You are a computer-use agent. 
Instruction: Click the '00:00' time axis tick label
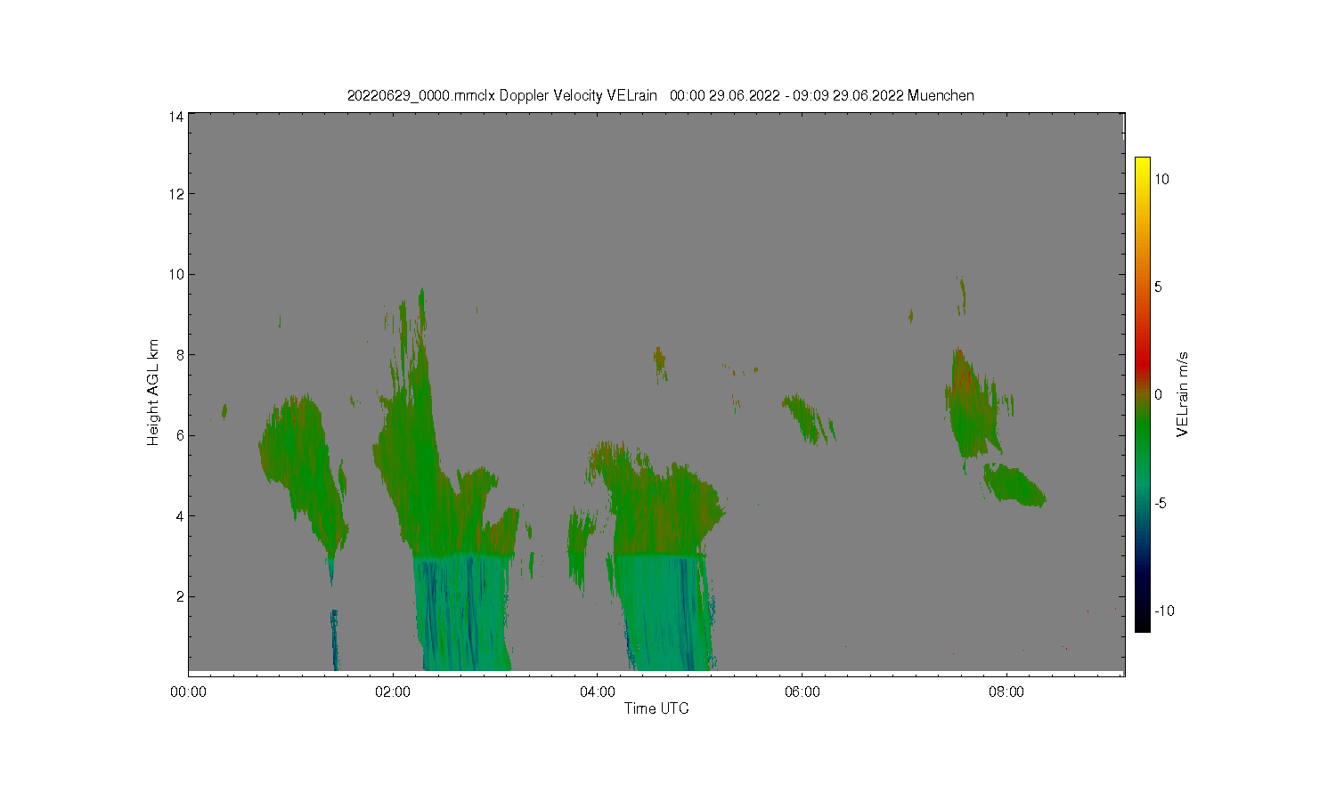click(x=189, y=692)
